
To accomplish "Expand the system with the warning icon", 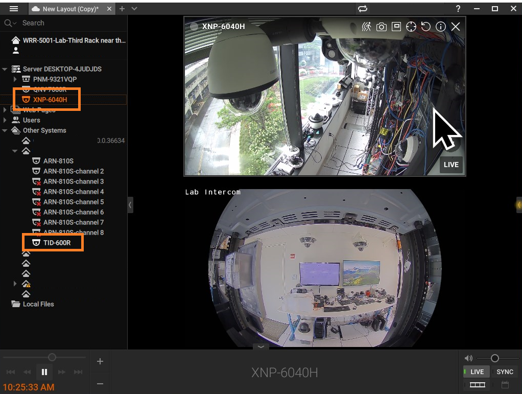I will point(15,284).
